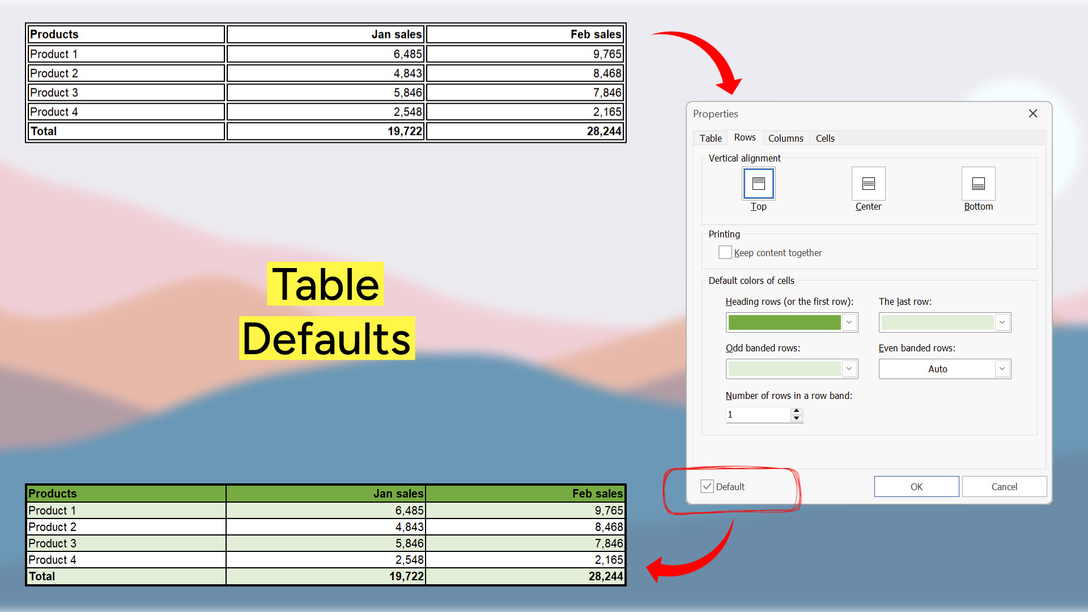Expand the Last row color dropdown
The height and width of the screenshot is (612, 1088).
pyautogui.click(x=1002, y=321)
